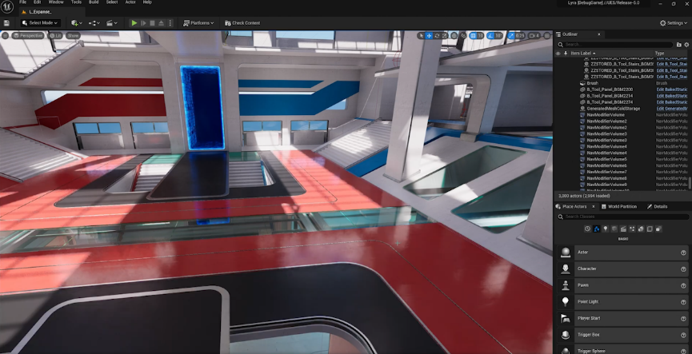Viewport: 692px width, 354px height.
Task: Open the quick add content dropdown
Action: (x=77, y=23)
